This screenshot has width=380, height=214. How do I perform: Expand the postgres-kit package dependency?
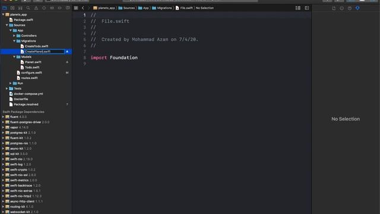point(3,133)
